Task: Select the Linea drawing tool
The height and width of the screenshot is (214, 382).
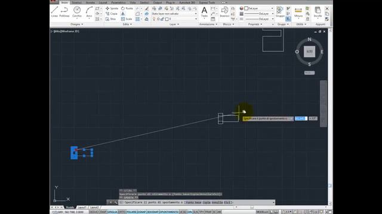Action: [x=54, y=12]
